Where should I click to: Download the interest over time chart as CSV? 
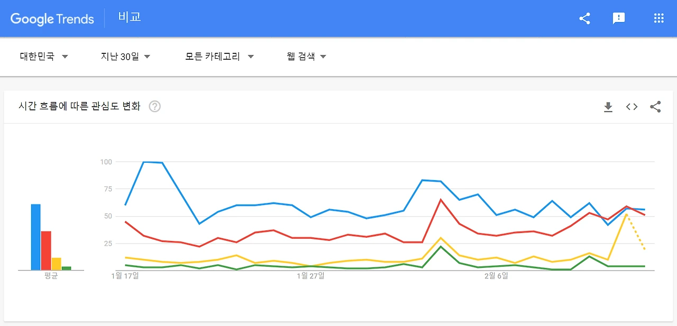[608, 107]
